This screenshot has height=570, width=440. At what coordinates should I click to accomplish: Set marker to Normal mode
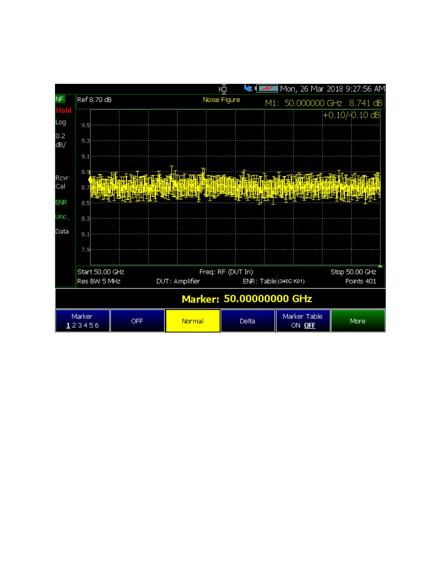pos(193,321)
